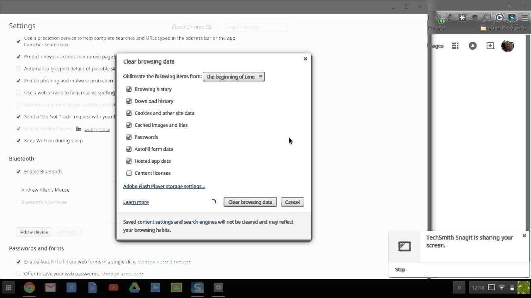
Task: Open Manage Autofill settings link
Action: coord(164,262)
